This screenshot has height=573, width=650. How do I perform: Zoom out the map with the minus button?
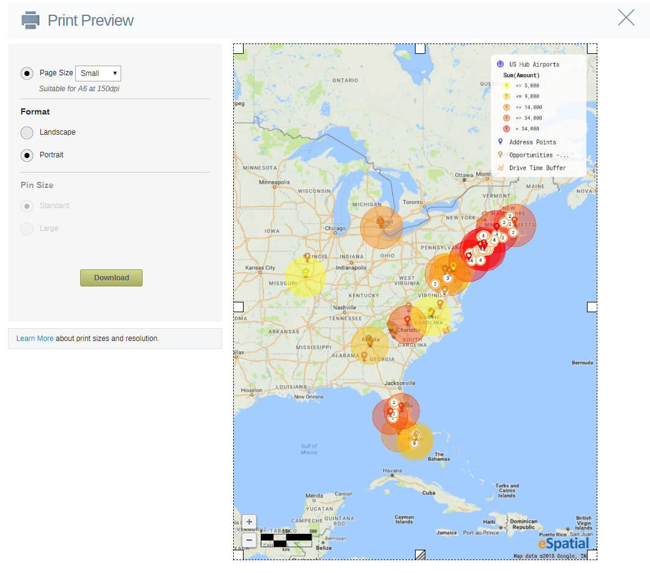pyautogui.click(x=249, y=540)
